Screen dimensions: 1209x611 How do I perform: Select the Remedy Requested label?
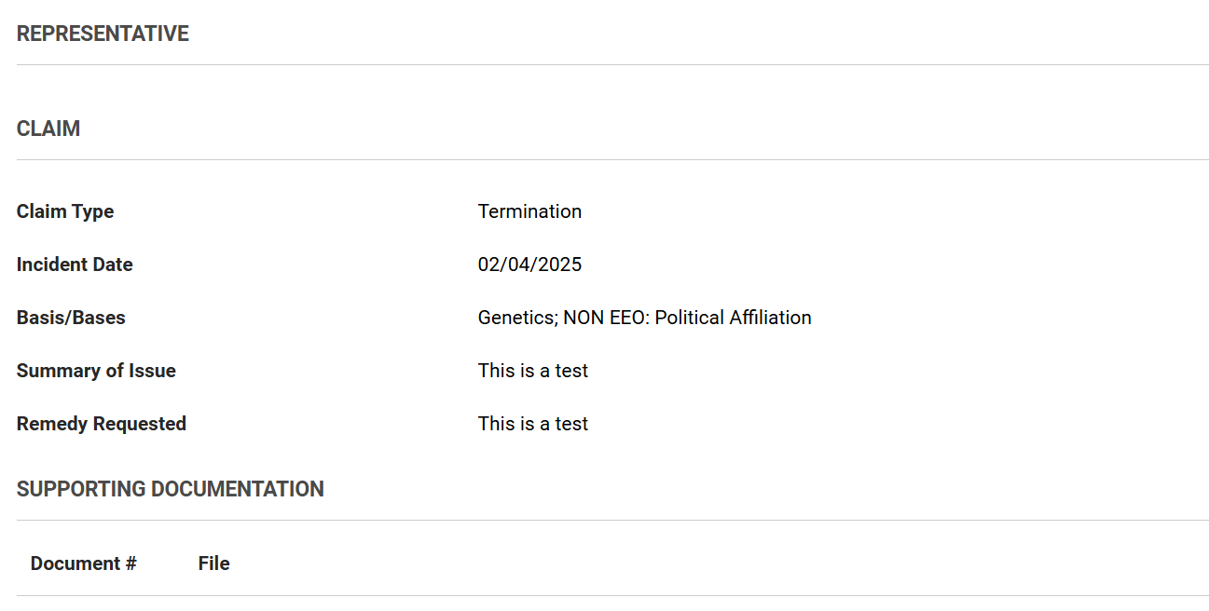(x=102, y=424)
